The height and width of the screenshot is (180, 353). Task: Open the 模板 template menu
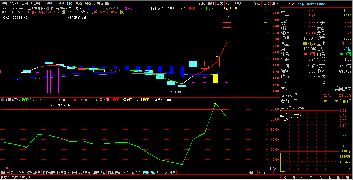[263, 172]
